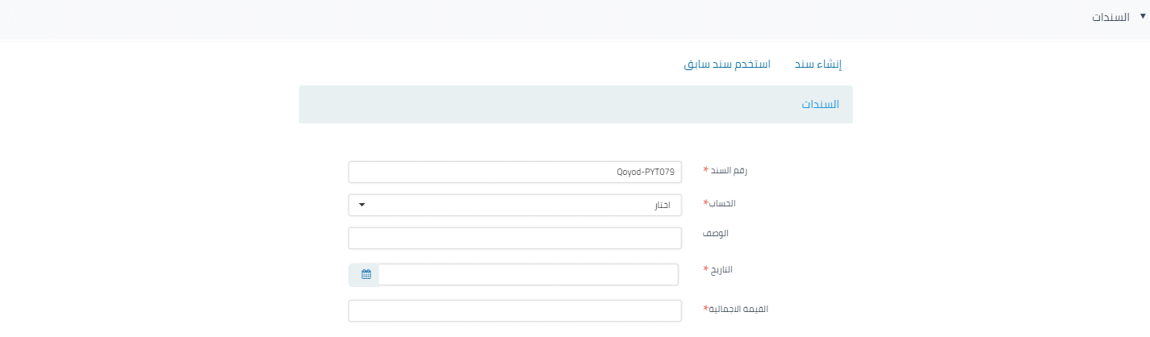This screenshot has height=337, width=1150.
Task: Collapse the top السندات section triangle
Action: coord(1143,15)
